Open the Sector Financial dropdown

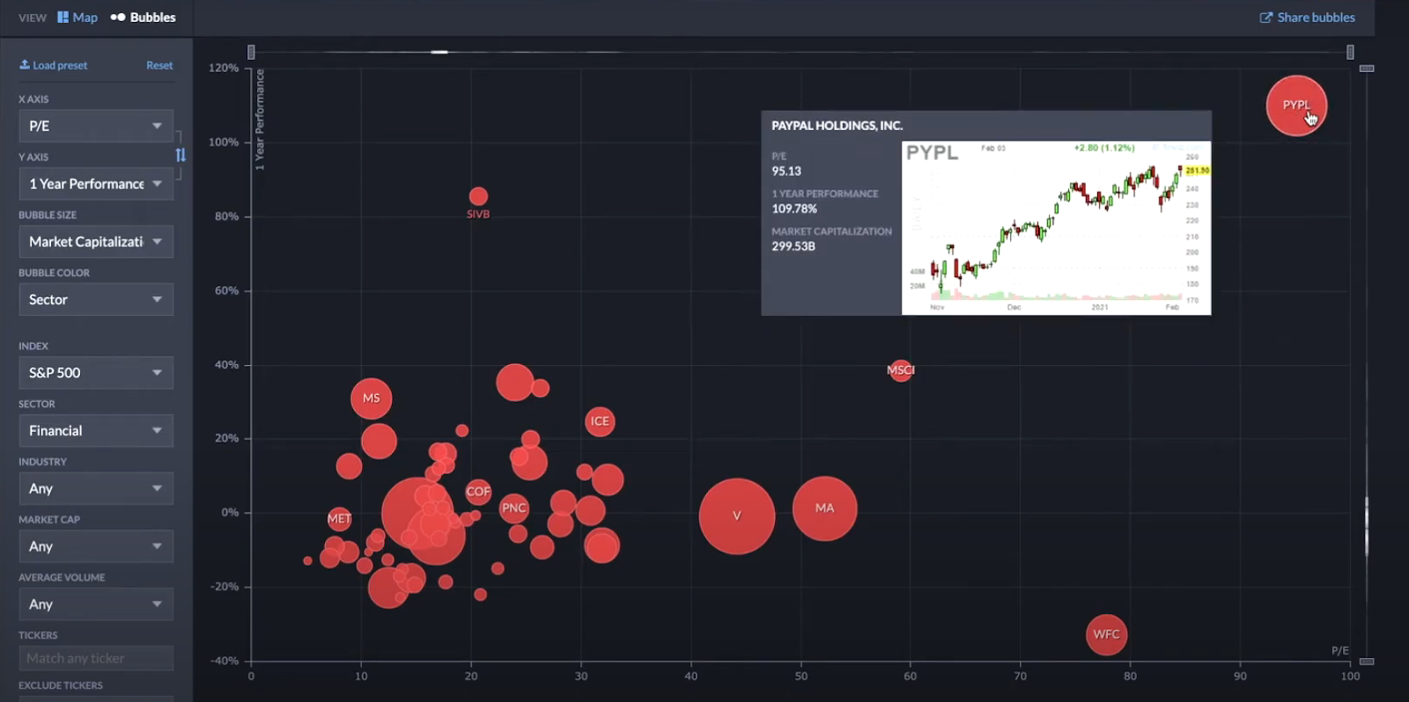tap(96, 431)
